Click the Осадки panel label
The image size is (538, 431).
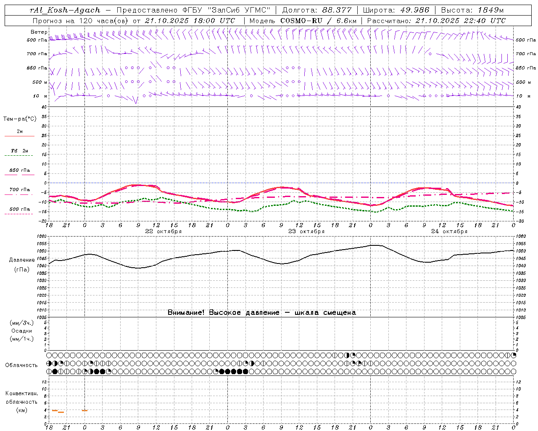point(22,331)
